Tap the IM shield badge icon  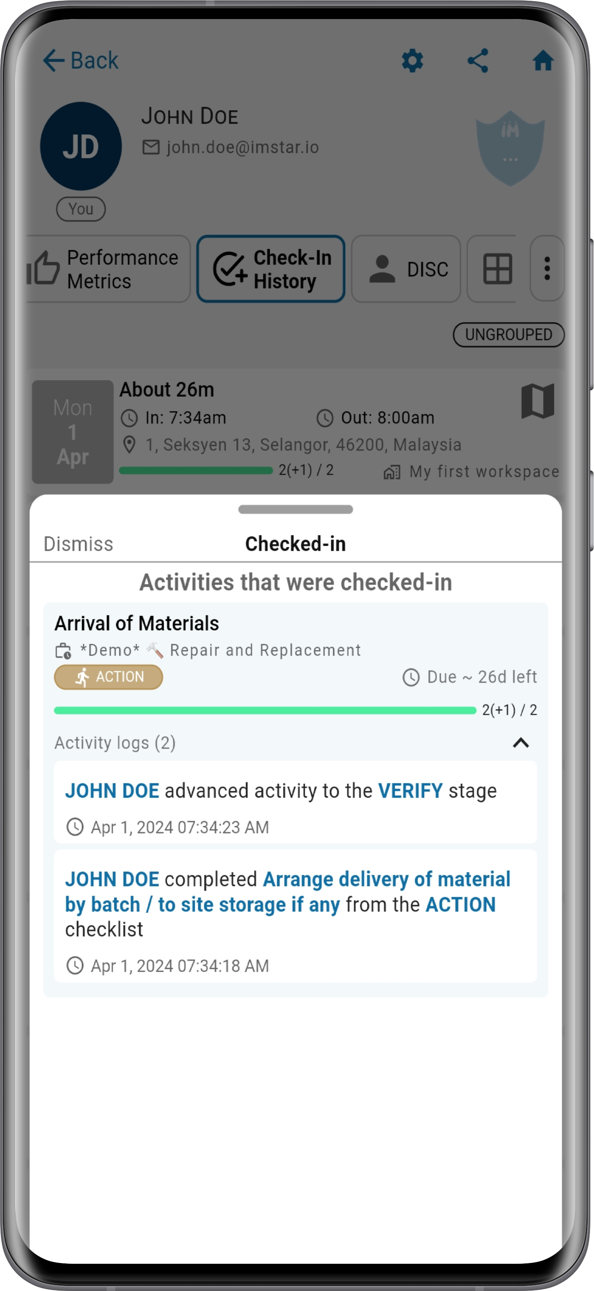(510, 148)
